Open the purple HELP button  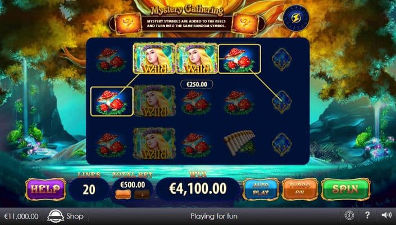coord(45,189)
